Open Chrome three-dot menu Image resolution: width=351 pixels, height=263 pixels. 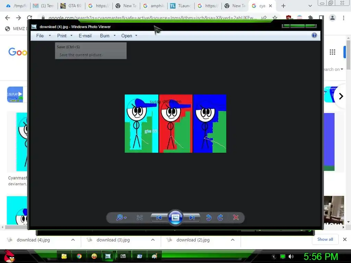coord(343,18)
